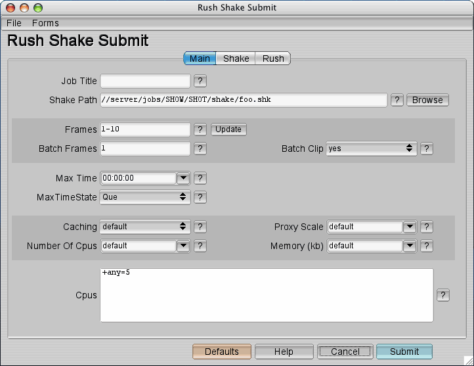Show help for Batch Frames field
Viewport: 474px width, 366px height.
coord(200,149)
